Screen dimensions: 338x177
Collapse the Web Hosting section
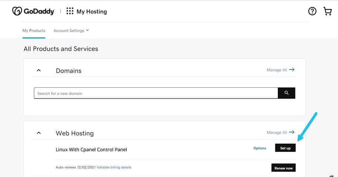pos(39,133)
